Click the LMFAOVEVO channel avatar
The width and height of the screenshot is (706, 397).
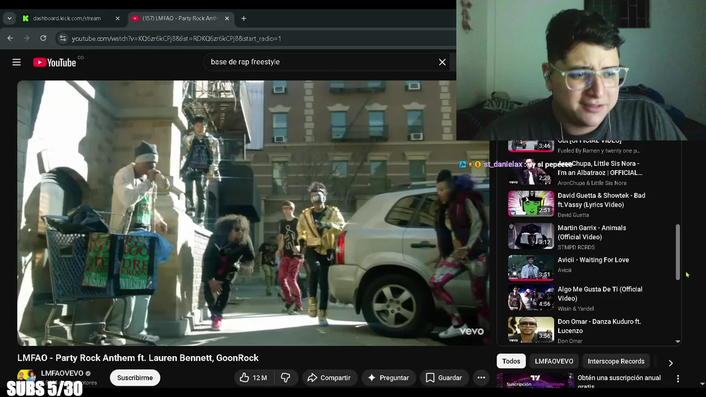pos(26,377)
